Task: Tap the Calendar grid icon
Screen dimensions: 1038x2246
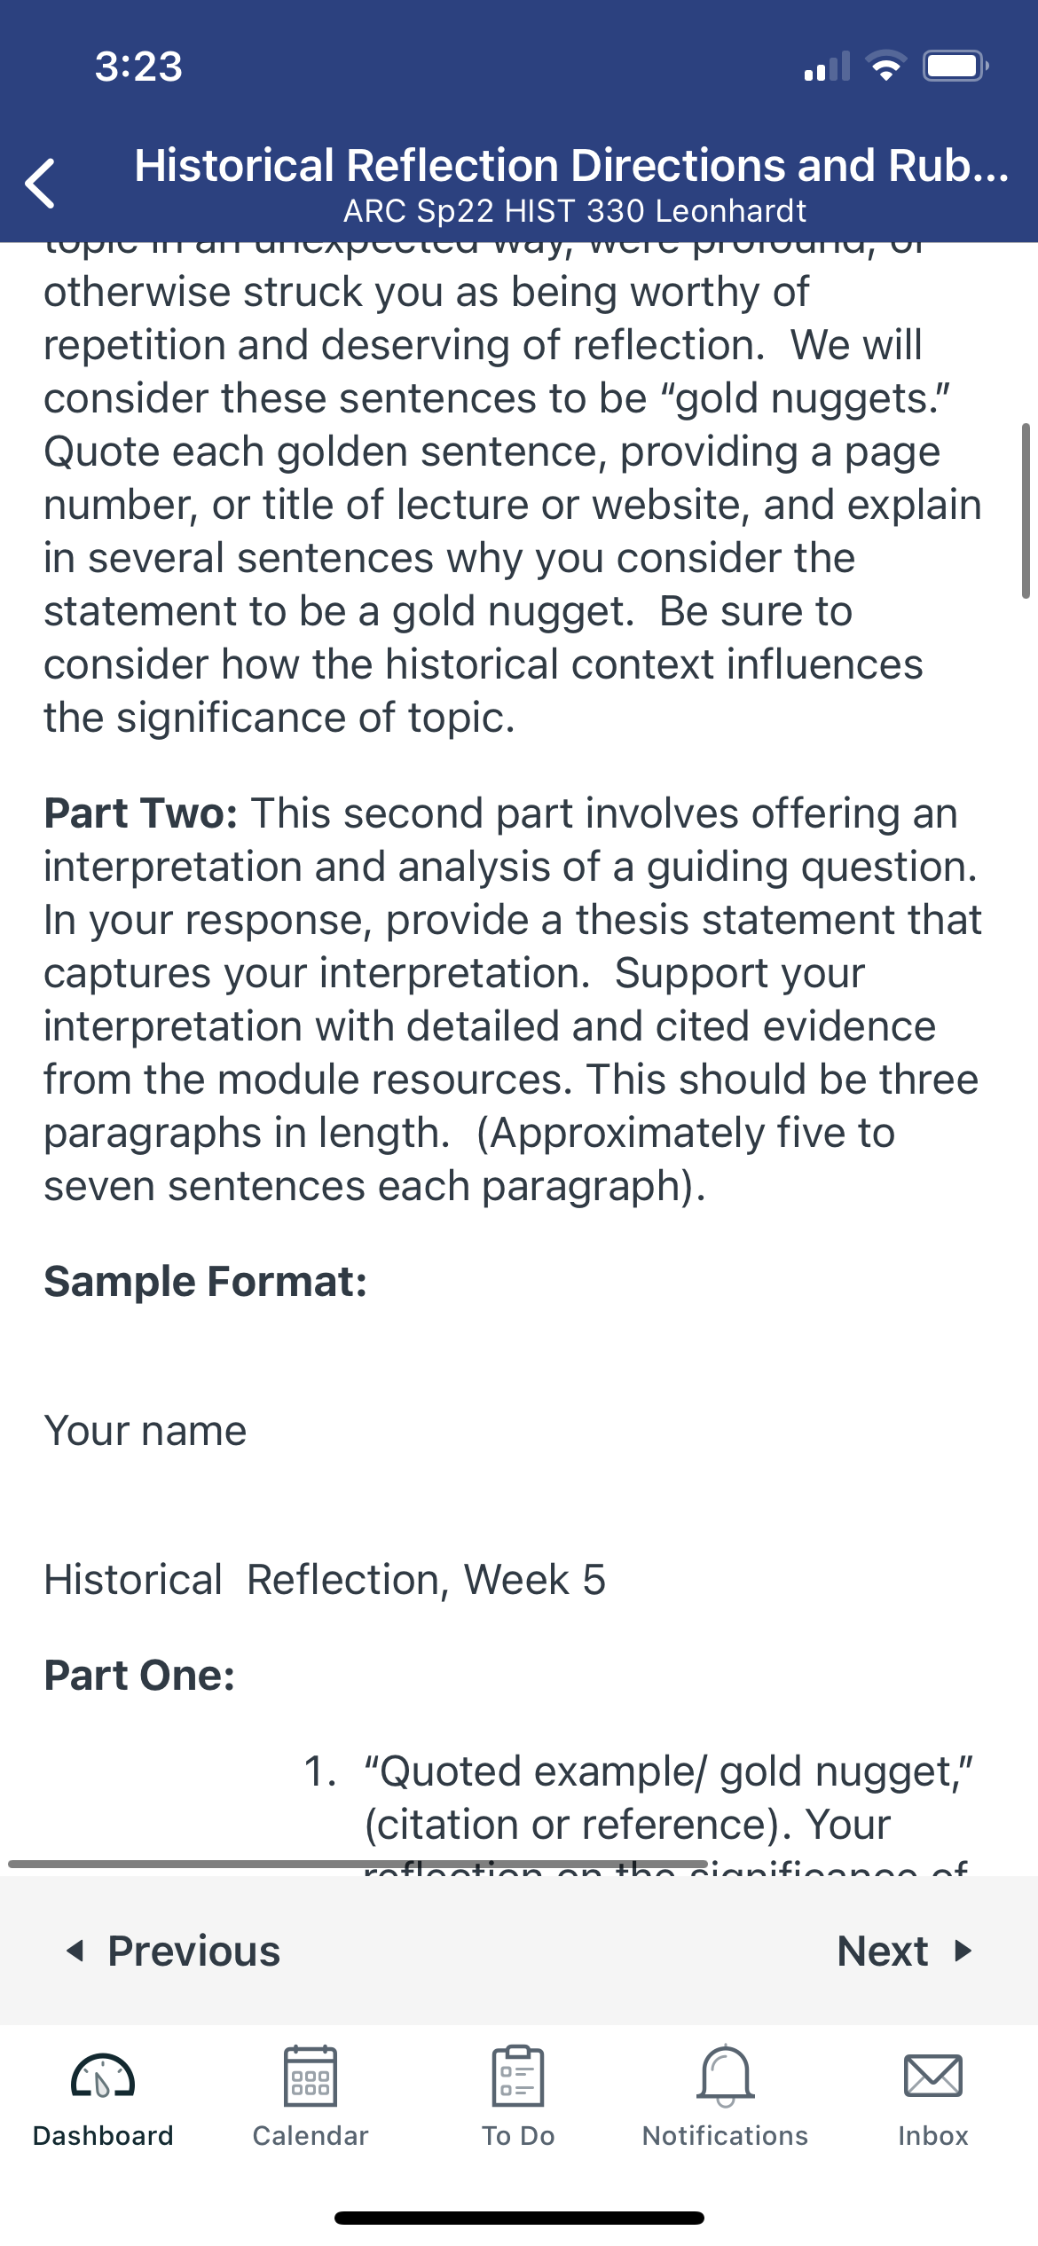Action: click(311, 2076)
